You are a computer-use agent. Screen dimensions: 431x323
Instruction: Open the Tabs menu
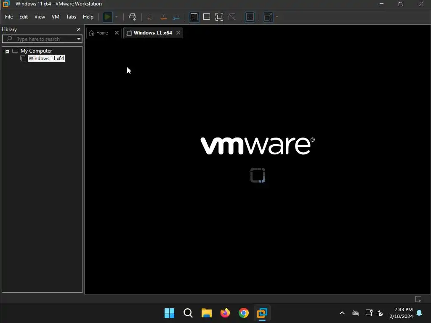coord(71,17)
